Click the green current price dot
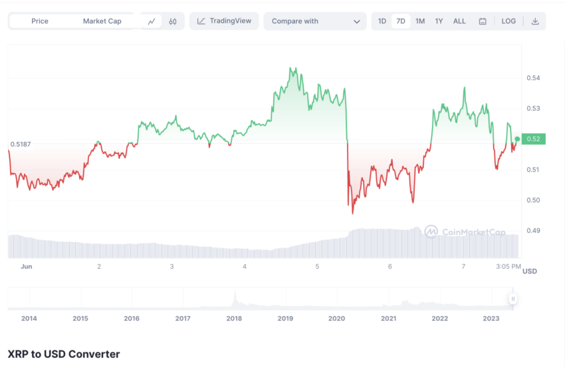565x367 pixels. [517, 139]
